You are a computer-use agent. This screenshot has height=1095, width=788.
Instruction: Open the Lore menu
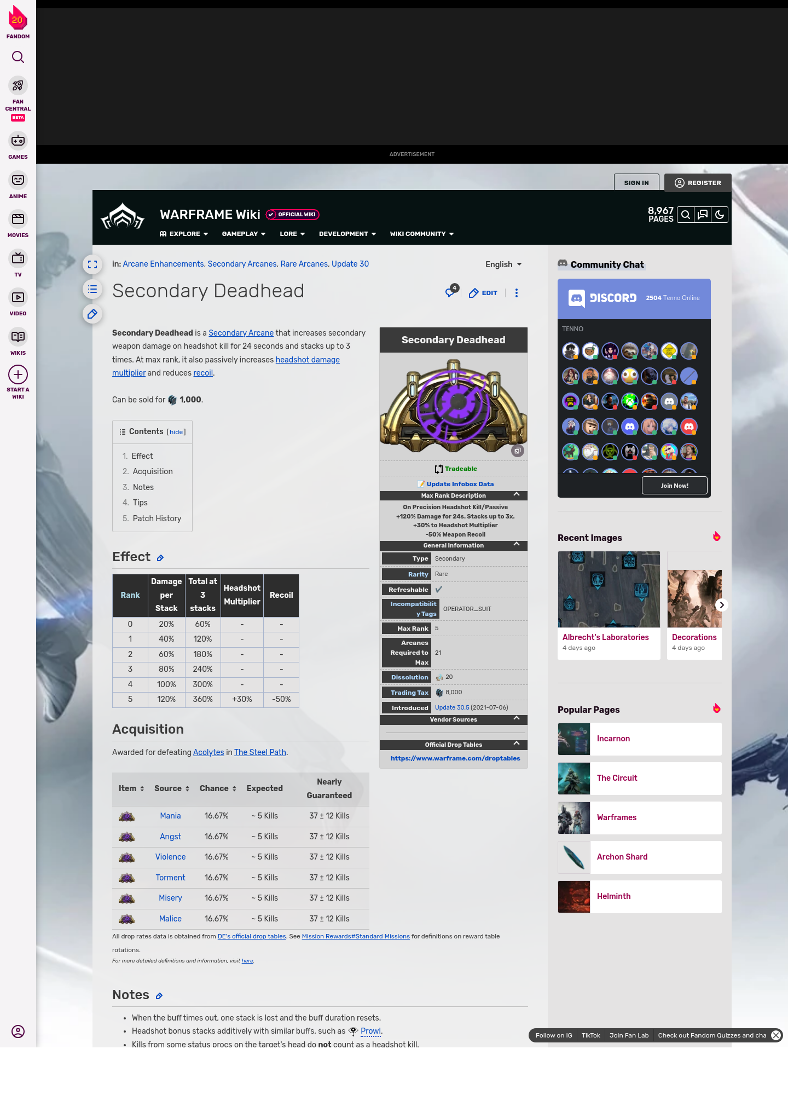292,234
